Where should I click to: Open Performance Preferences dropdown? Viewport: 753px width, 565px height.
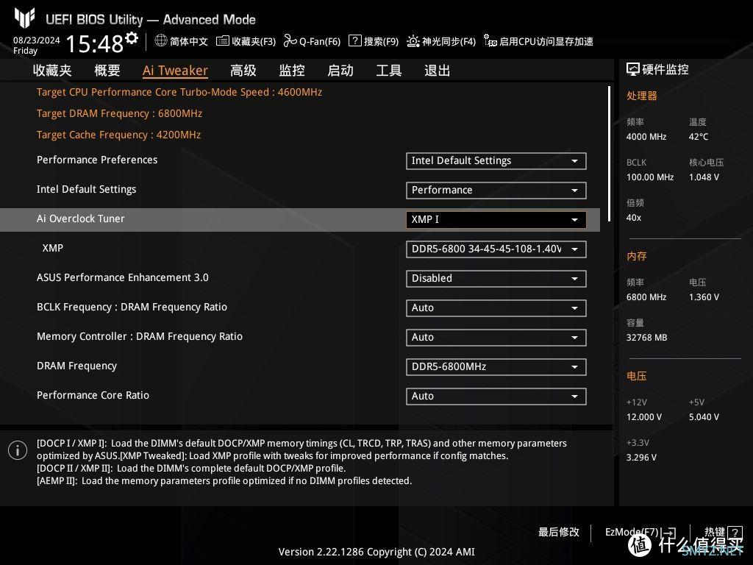point(496,161)
